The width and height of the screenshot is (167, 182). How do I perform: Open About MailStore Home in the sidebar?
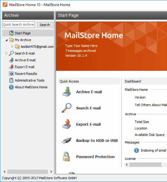pyautogui.click(x=31, y=87)
